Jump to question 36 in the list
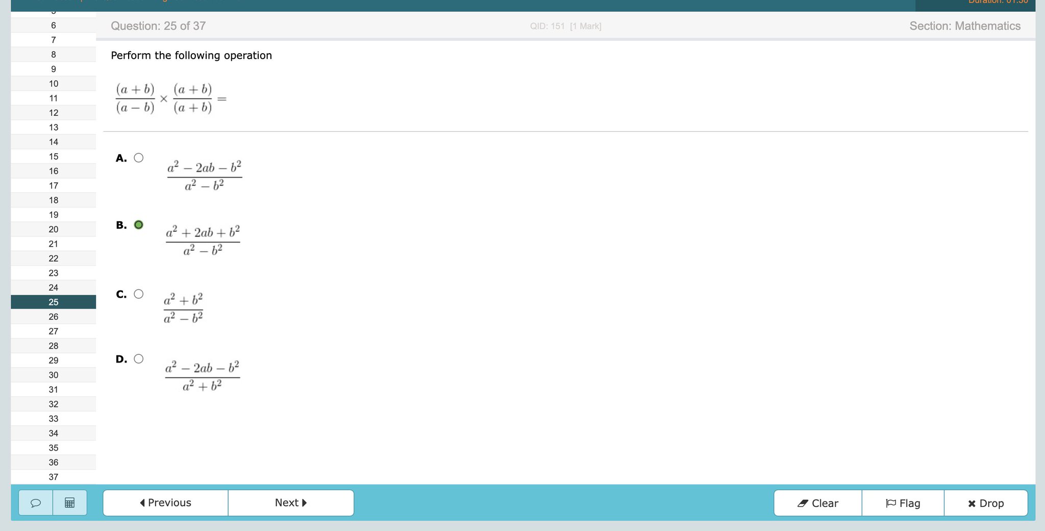The height and width of the screenshot is (531, 1045). point(54,462)
